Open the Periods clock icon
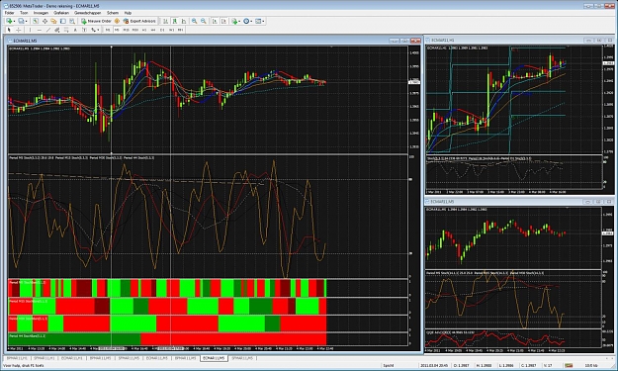 tap(246, 21)
